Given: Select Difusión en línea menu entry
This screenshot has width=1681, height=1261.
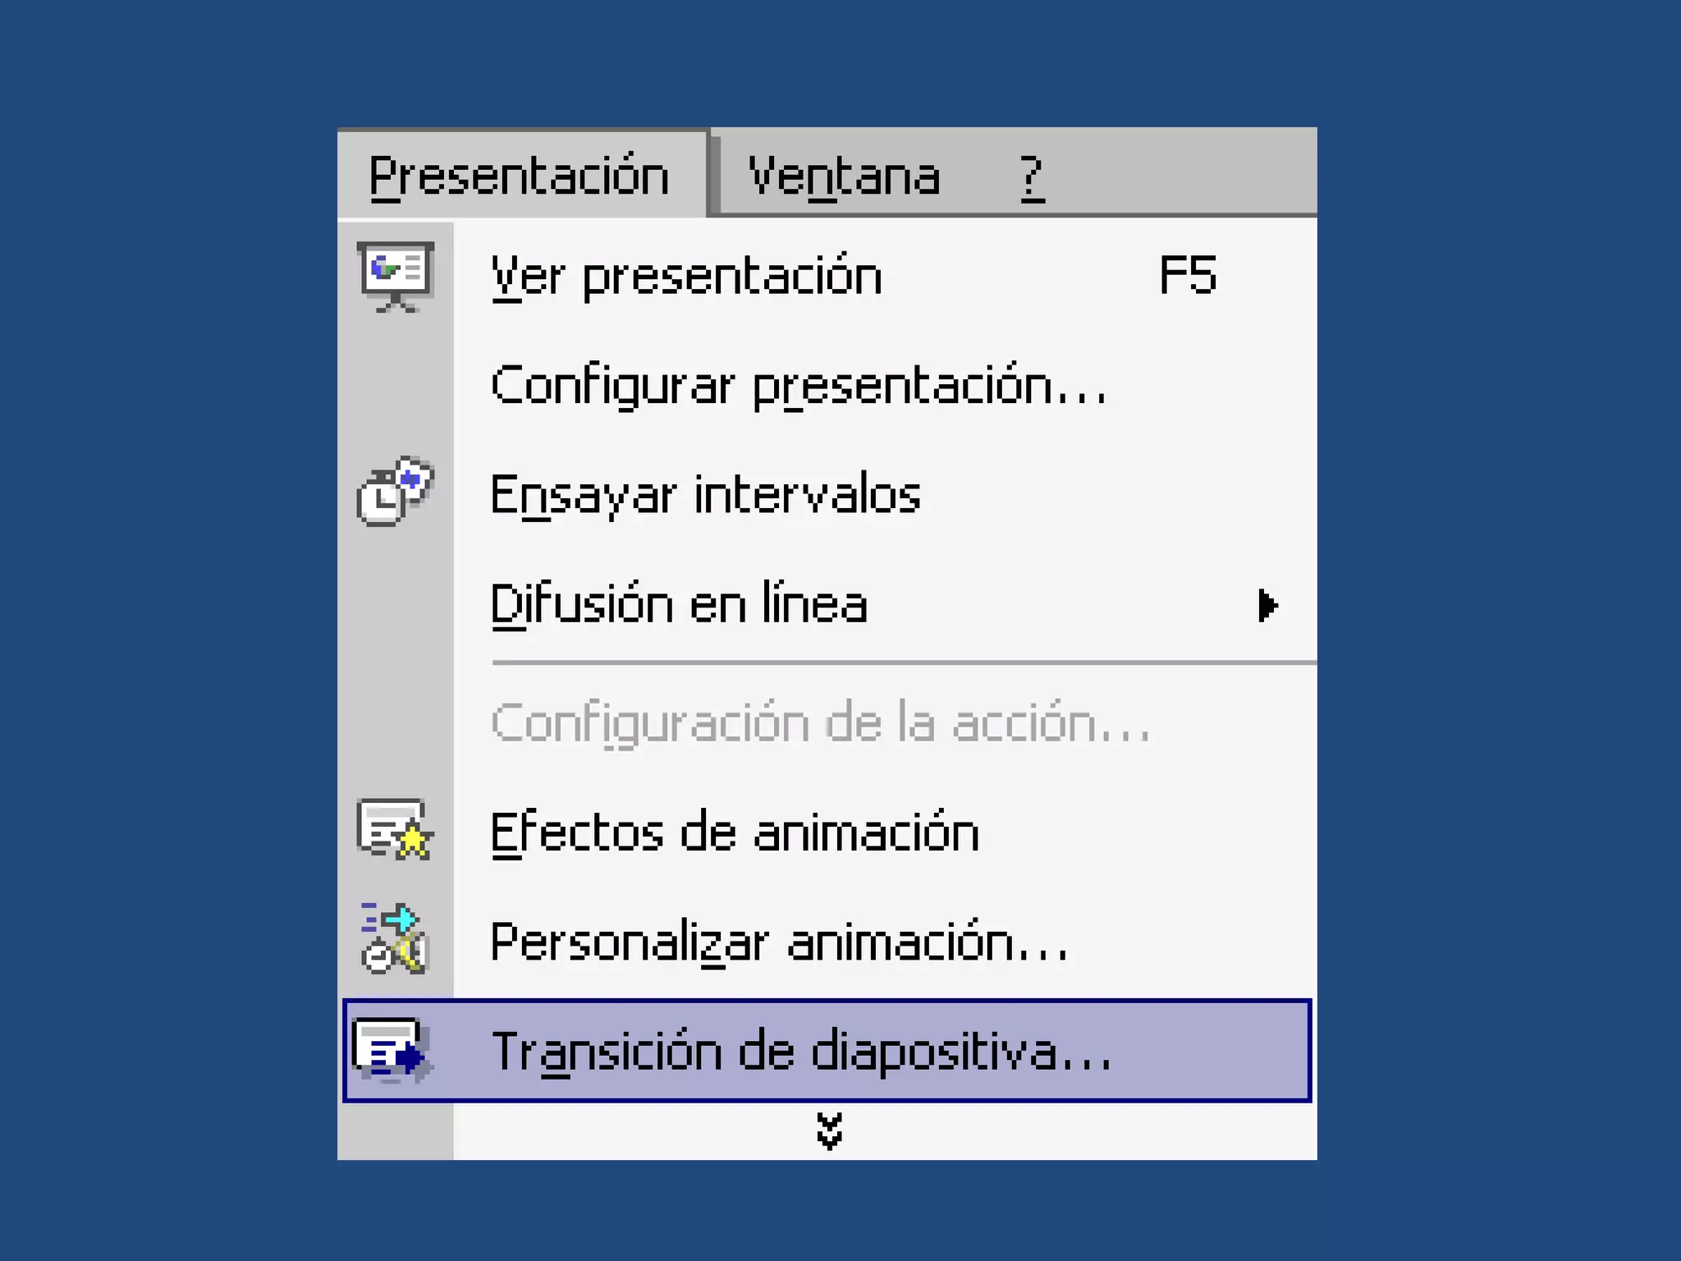Looking at the screenshot, I should point(679,606).
